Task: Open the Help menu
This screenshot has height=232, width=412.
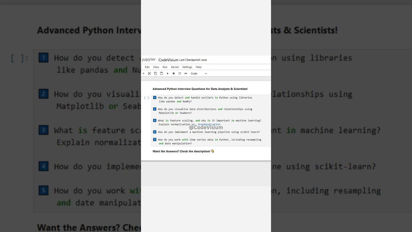Action: [x=199, y=67]
